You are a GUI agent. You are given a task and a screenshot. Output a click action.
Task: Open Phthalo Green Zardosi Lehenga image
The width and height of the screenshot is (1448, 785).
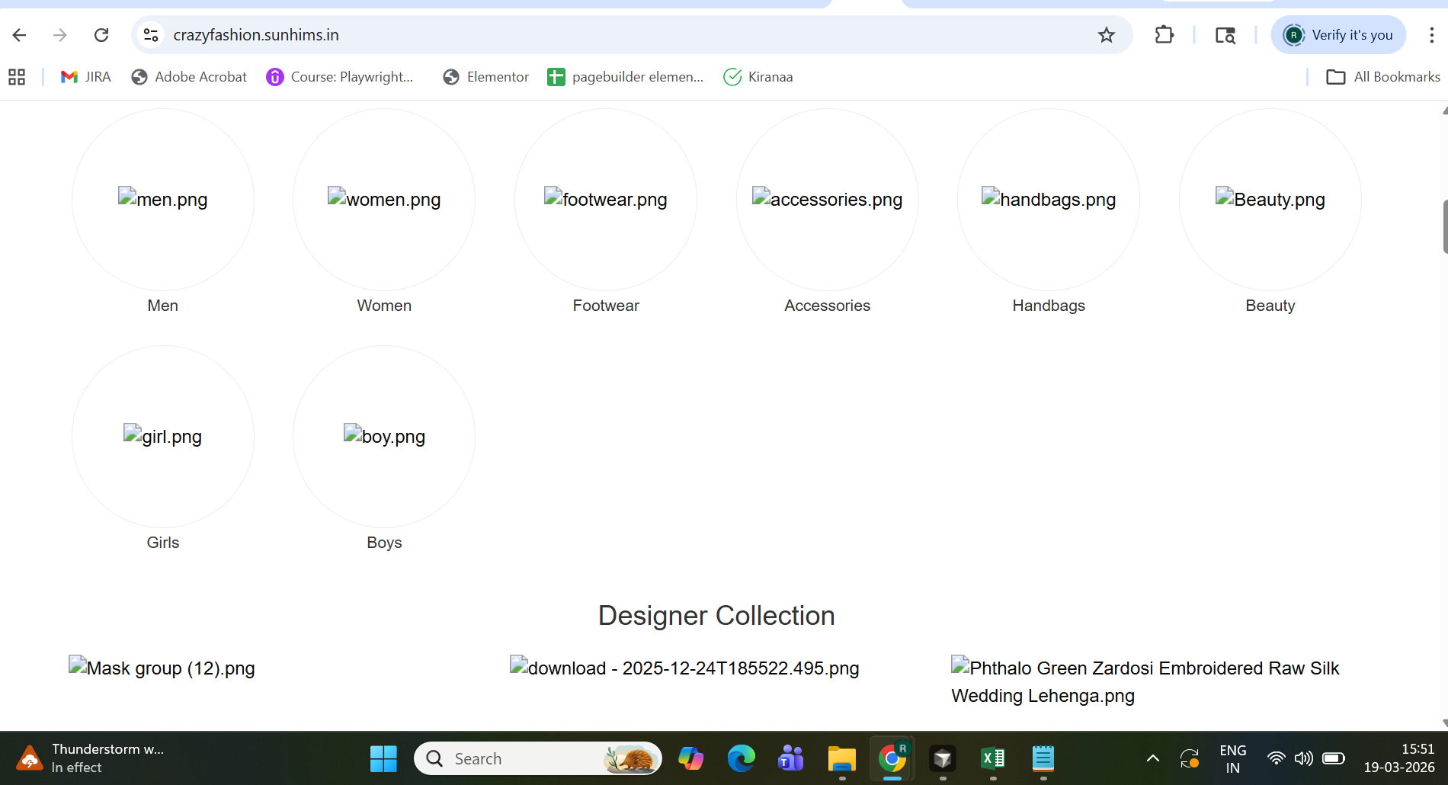(1145, 681)
